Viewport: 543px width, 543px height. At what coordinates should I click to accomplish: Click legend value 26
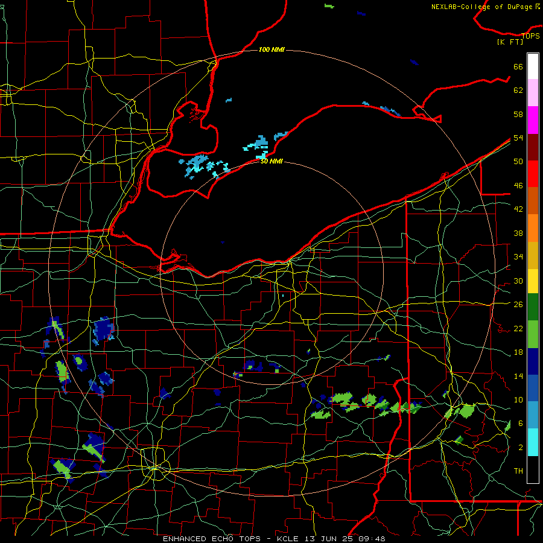(518, 305)
